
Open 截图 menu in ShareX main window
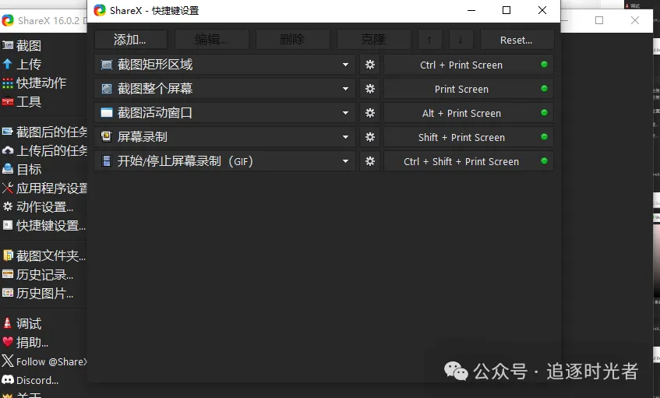pyautogui.click(x=22, y=45)
